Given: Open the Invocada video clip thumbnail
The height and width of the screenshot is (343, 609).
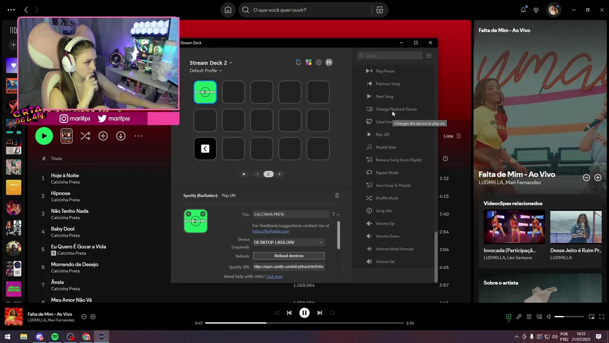Looking at the screenshot, I should pos(514,227).
